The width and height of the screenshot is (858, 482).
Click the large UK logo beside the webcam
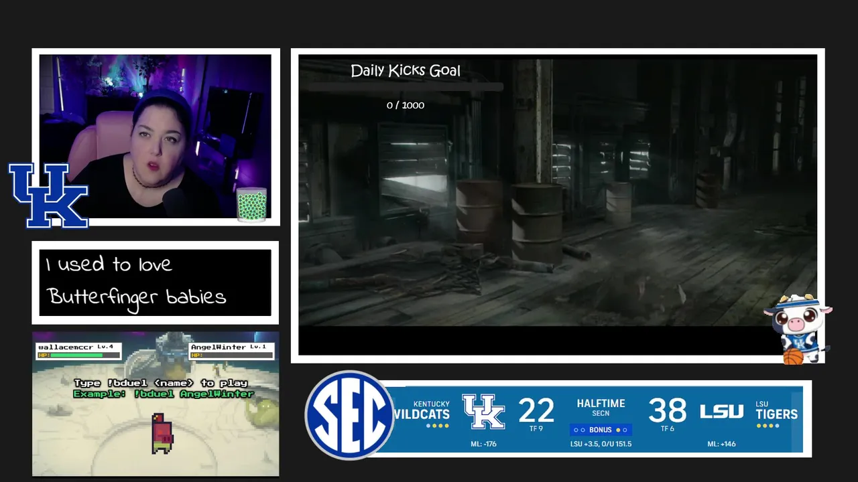click(x=48, y=195)
